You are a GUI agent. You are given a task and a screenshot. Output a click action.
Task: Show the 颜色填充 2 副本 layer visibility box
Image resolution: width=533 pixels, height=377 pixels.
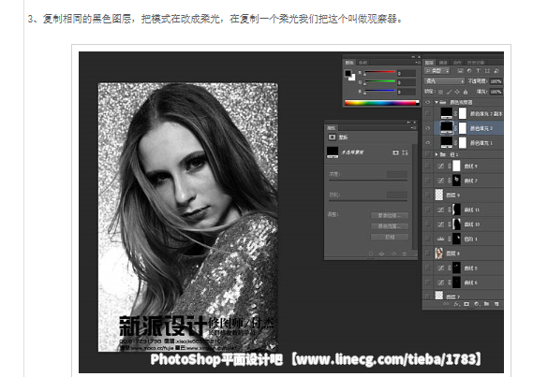[x=428, y=113]
